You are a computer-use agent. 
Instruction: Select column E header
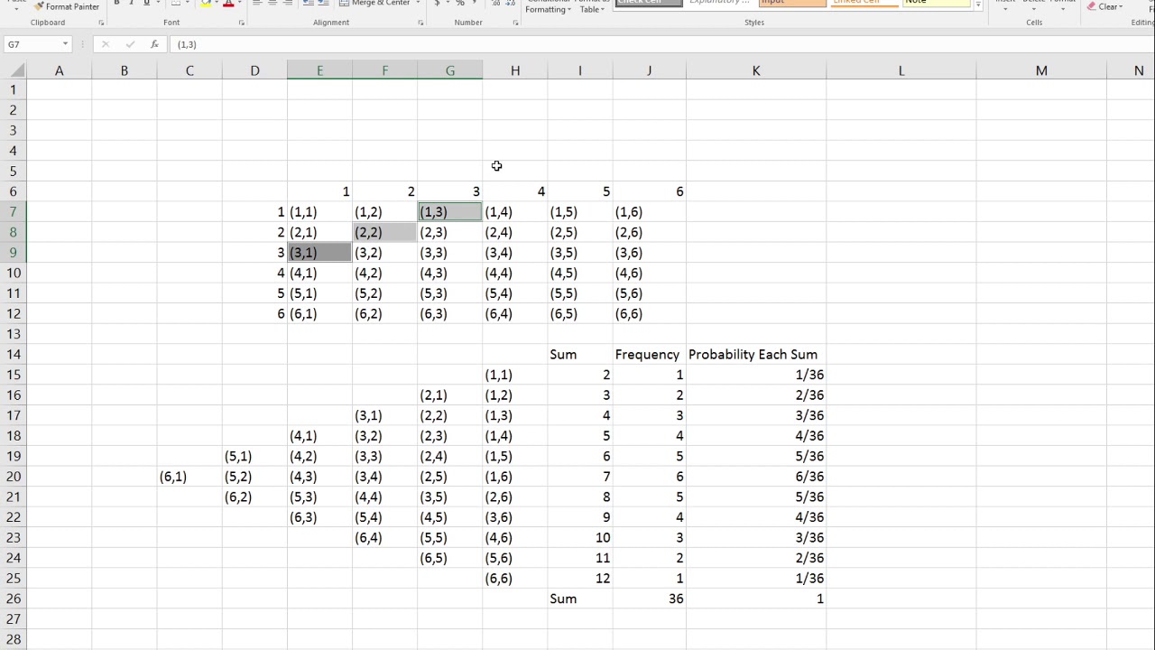tap(319, 70)
